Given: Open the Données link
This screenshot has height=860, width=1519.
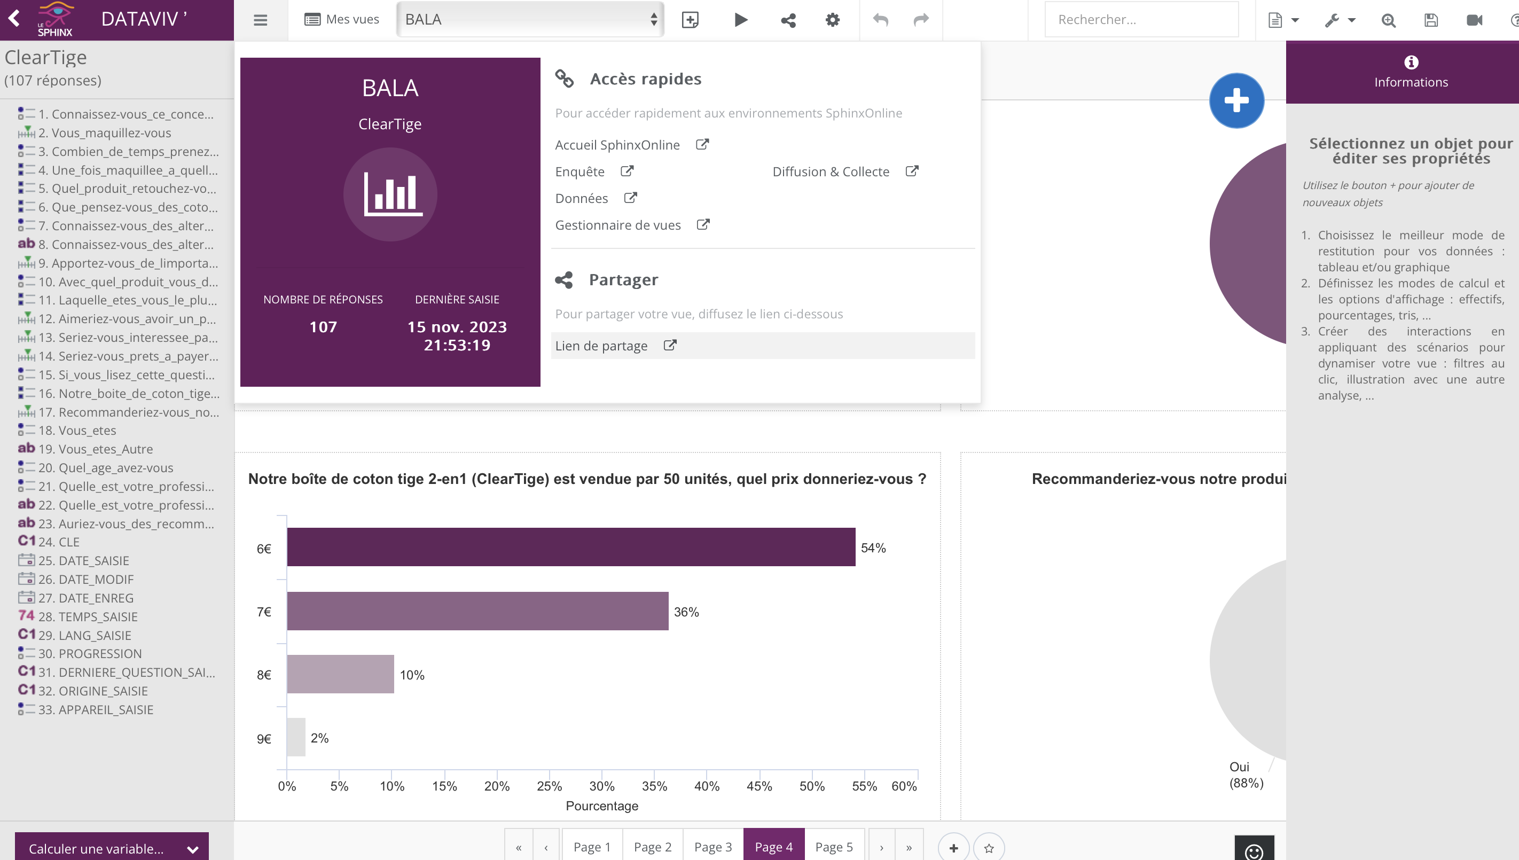Looking at the screenshot, I should click(596, 198).
